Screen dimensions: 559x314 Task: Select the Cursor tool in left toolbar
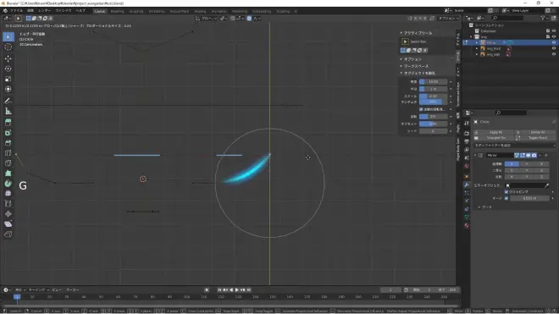point(8,47)
